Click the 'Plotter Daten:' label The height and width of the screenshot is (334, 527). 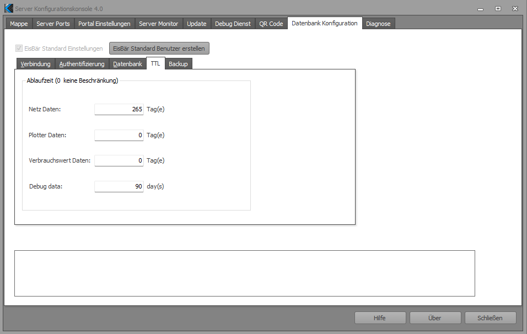(47, 135)
